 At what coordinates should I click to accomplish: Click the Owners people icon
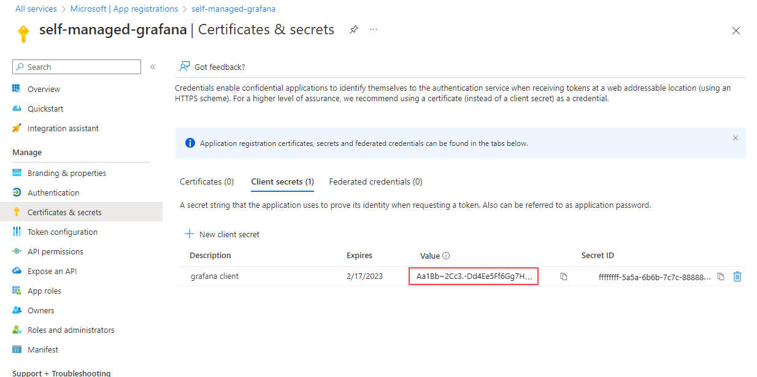pyautogui.click(x=17, y=310)
